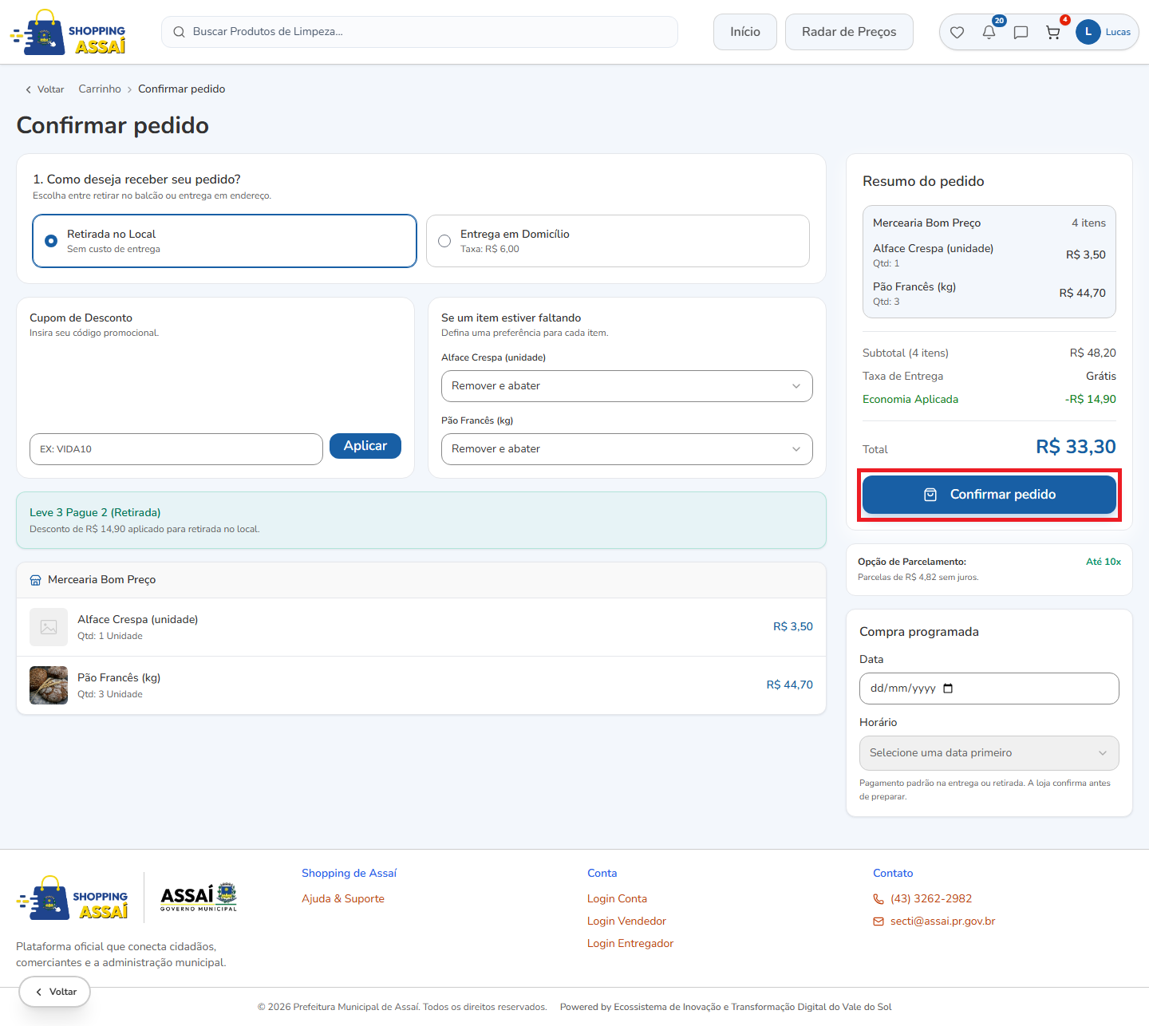Click the coupon code input field
This screenshot has height=1026, width=1149.
pos(176,449)
